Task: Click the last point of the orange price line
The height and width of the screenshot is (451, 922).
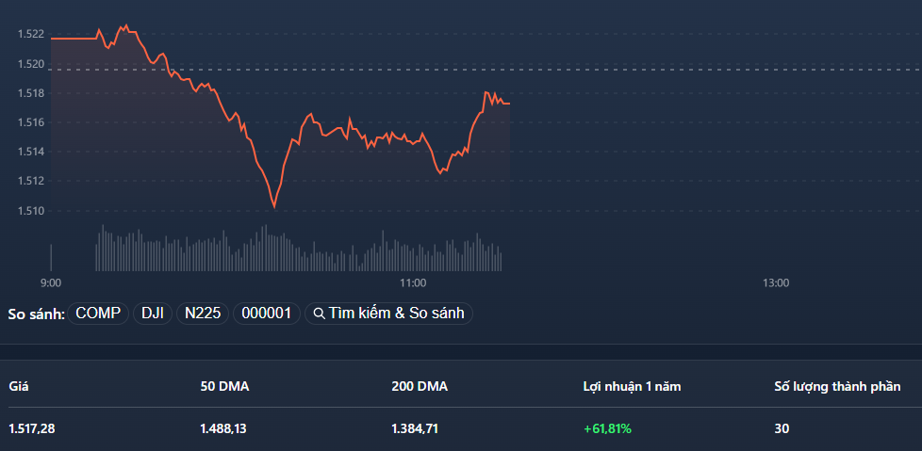Action: (x=509, y=104)
